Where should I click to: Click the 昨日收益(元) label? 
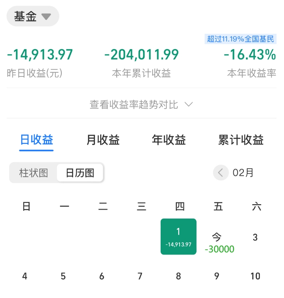35,73
